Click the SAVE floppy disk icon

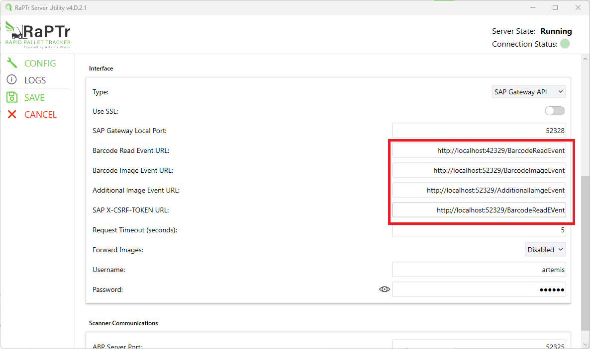[x=12, y=97]
